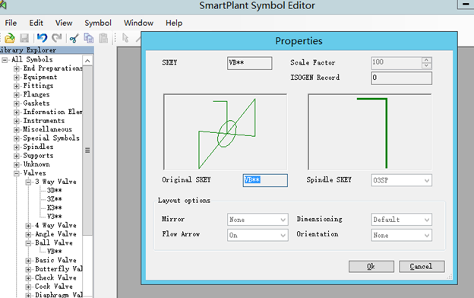Image resolution: width=474 pixels, height=298 pixels.
Task: Collapse the 3 Way Valve node
Action: point(28,182)
